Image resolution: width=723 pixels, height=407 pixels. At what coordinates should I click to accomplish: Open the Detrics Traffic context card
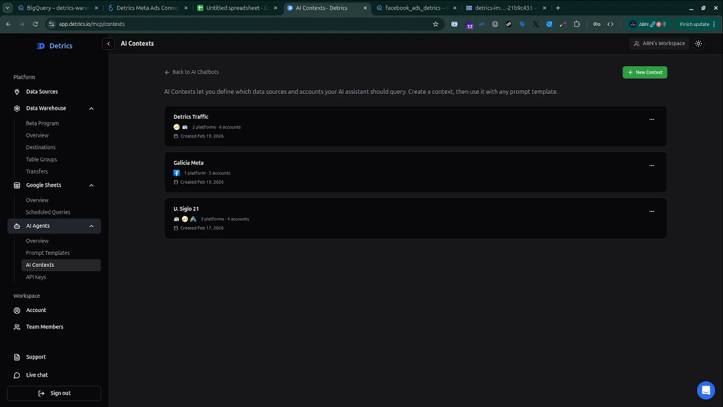416,126
